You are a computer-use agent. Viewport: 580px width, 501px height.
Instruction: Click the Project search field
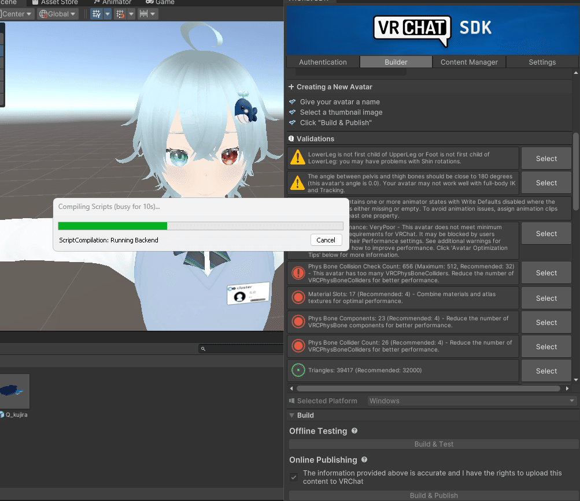click(x=241, y=349)
